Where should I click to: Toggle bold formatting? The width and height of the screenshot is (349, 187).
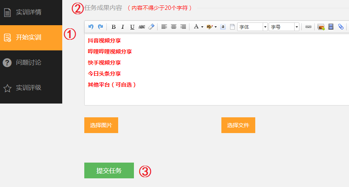[x=113, y=27]
